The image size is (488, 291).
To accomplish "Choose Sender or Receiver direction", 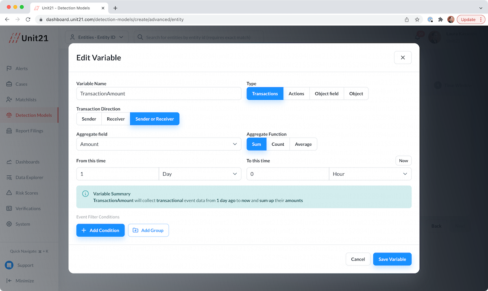I will tap(155, 119).
